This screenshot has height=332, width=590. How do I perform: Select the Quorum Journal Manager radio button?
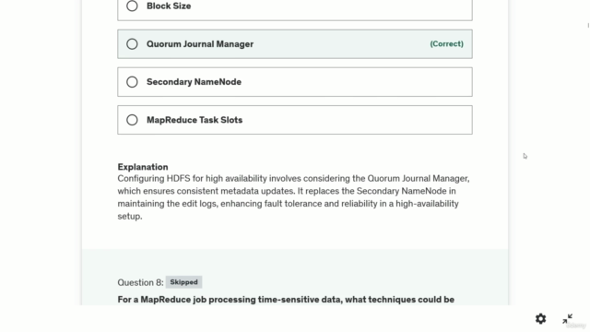pyautogui.click(x=132, y=44)
